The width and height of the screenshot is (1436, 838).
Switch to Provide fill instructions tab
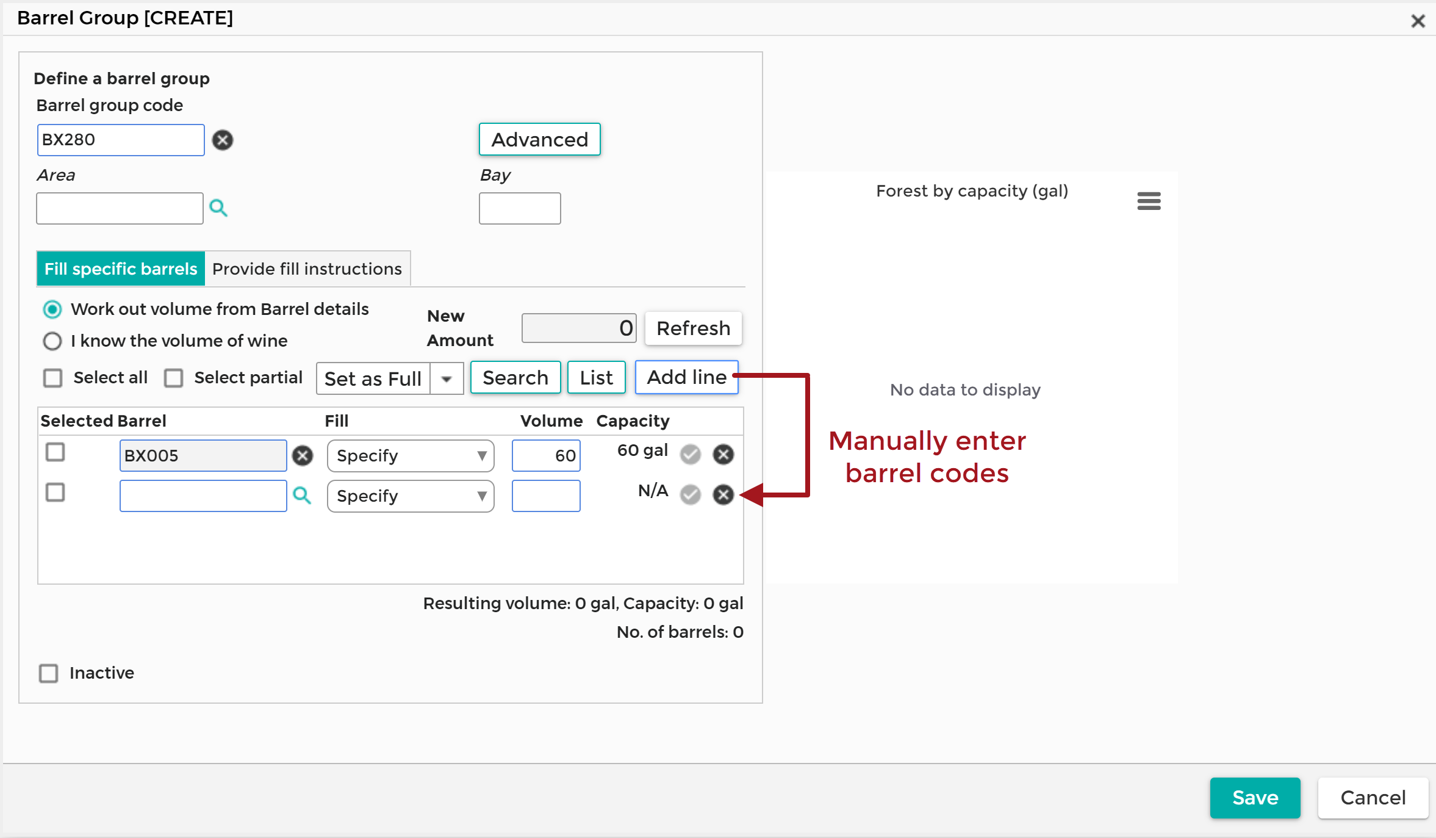[x=307, y=269]
